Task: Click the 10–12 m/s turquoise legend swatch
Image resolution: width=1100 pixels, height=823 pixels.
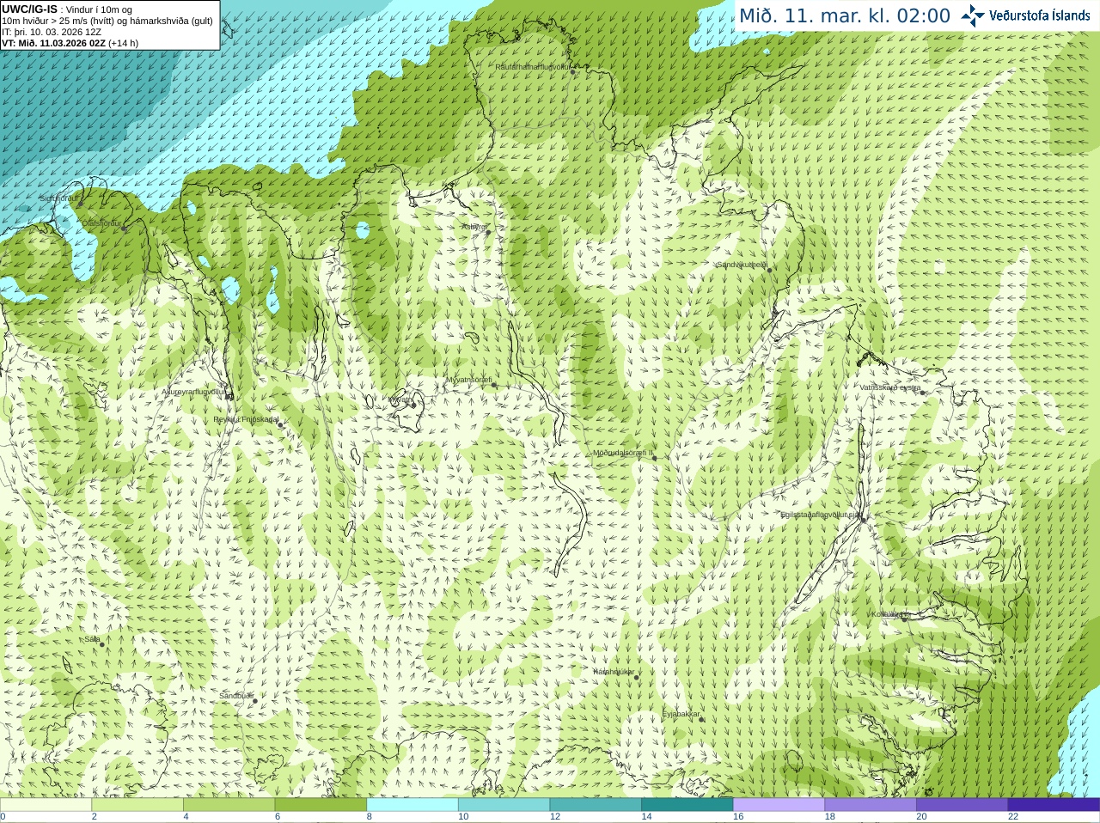Action: click(504, 805)
